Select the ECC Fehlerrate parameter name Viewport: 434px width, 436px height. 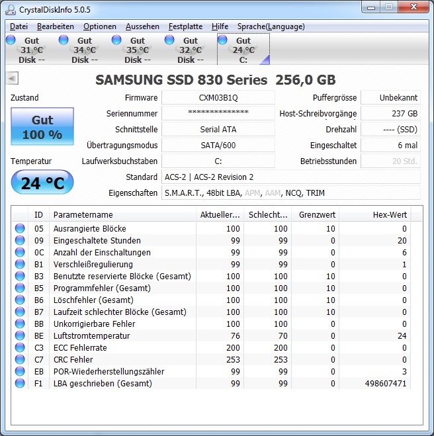[80, 348]
